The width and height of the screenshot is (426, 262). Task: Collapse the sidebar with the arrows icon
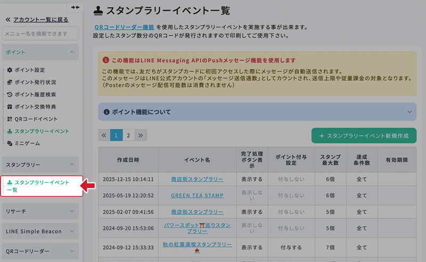75,7
